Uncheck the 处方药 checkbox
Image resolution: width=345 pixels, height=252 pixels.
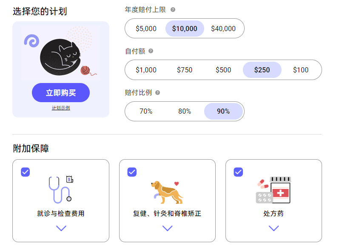pos(238,172)
